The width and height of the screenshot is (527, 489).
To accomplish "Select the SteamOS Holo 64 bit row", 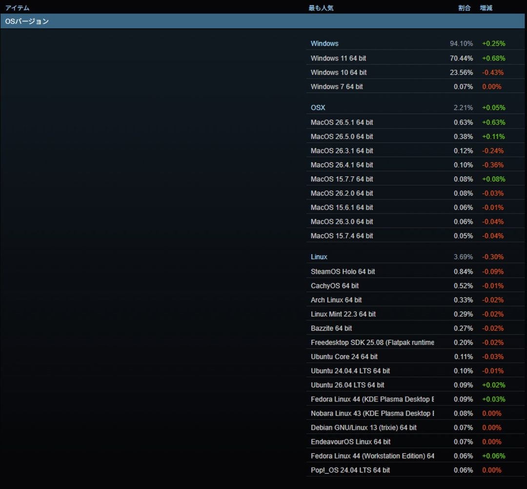I will pyautogui.click(x=415, y=271).
